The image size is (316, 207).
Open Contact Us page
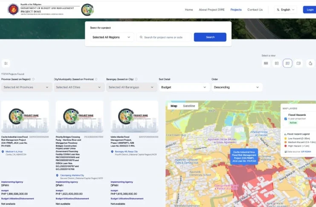click(255, 10)
